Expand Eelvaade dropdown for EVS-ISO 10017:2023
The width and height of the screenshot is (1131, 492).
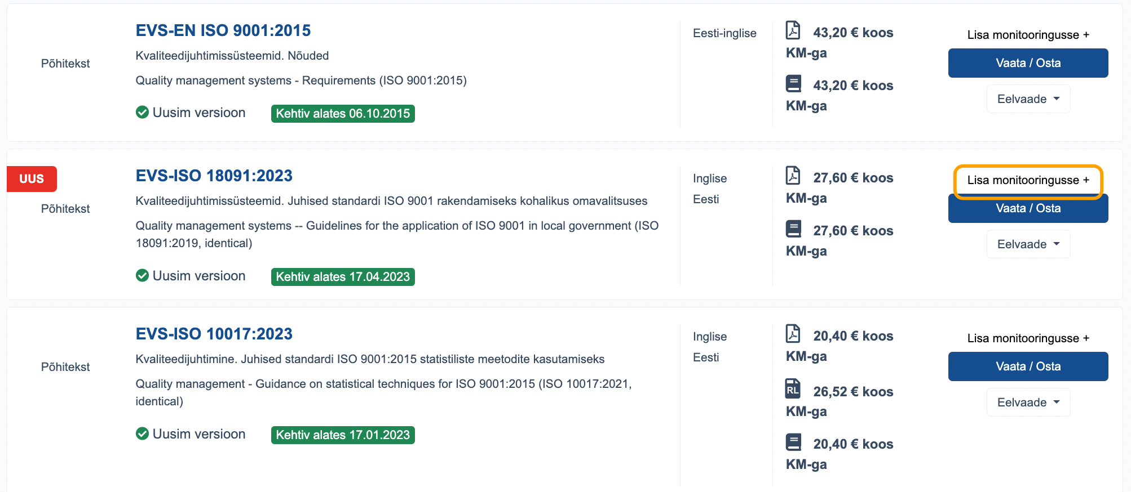1028,402
